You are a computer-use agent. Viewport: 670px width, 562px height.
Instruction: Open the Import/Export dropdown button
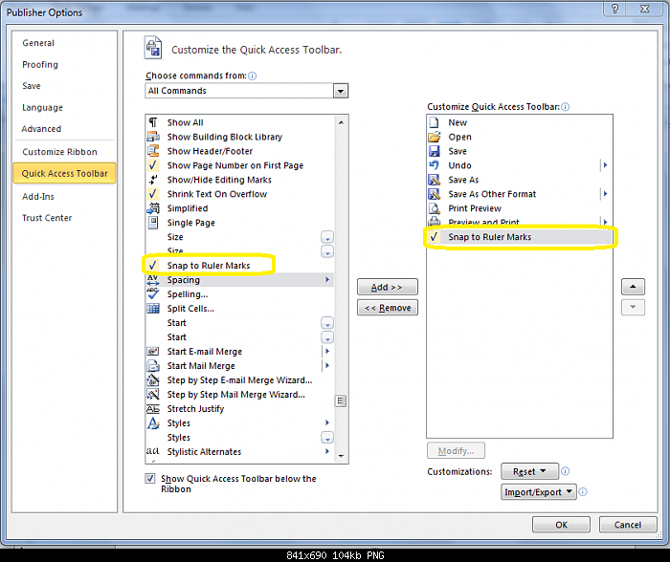(x=538, y=492)
